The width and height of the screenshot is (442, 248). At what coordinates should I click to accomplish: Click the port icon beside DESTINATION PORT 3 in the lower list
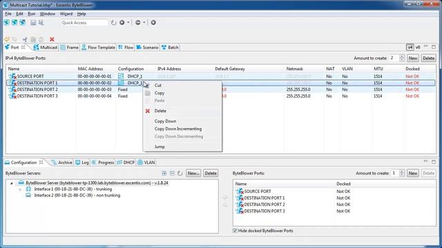240,211
